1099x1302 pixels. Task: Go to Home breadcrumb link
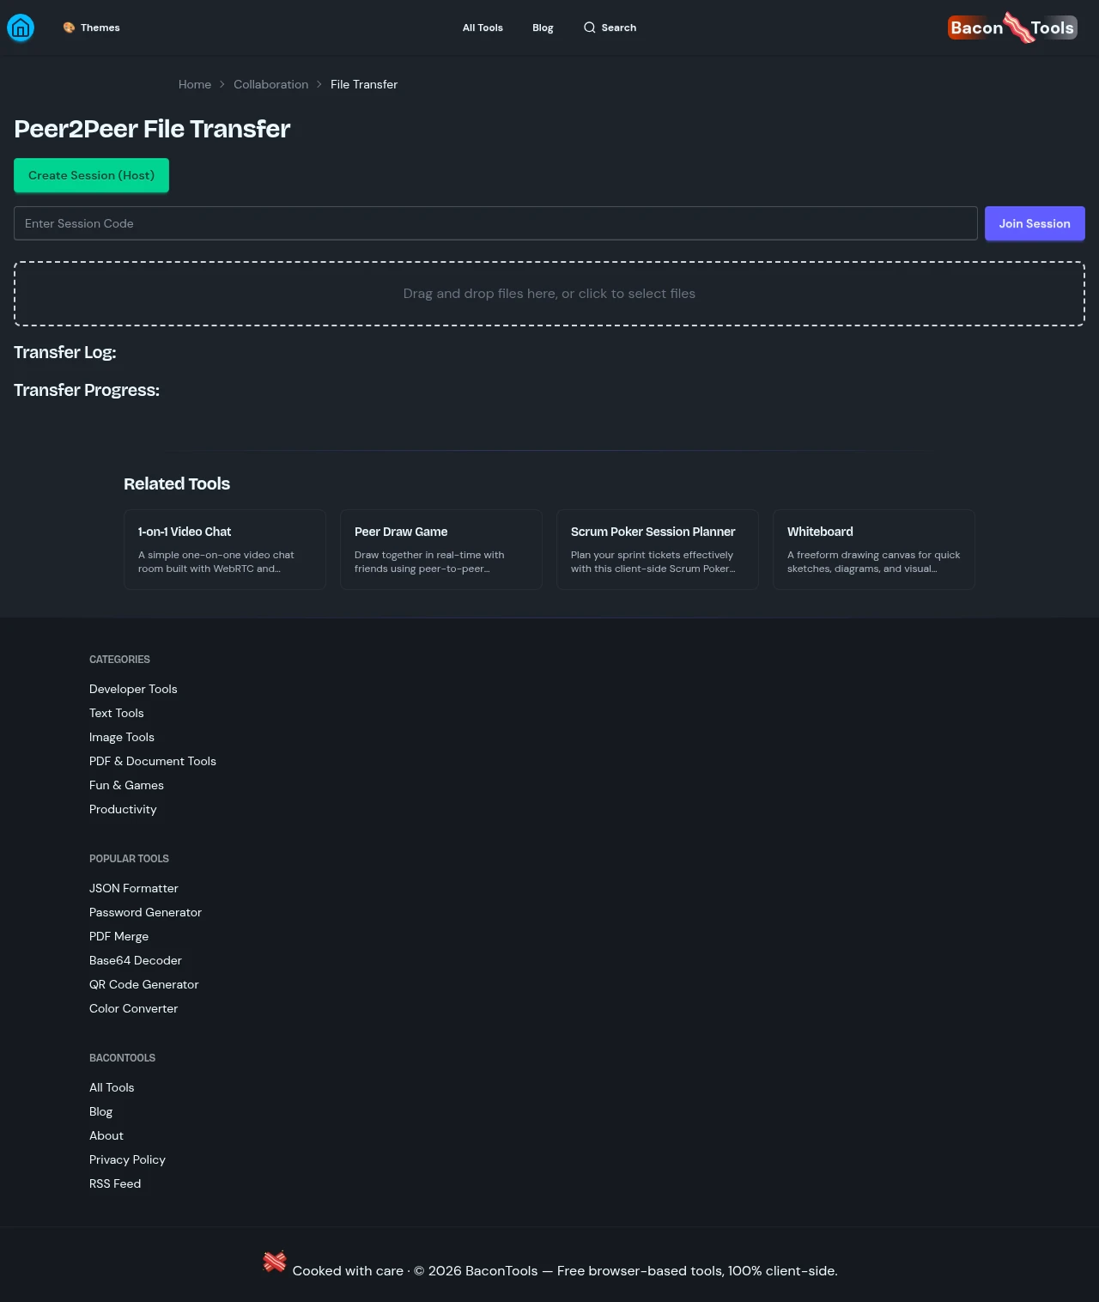[195, 84]
